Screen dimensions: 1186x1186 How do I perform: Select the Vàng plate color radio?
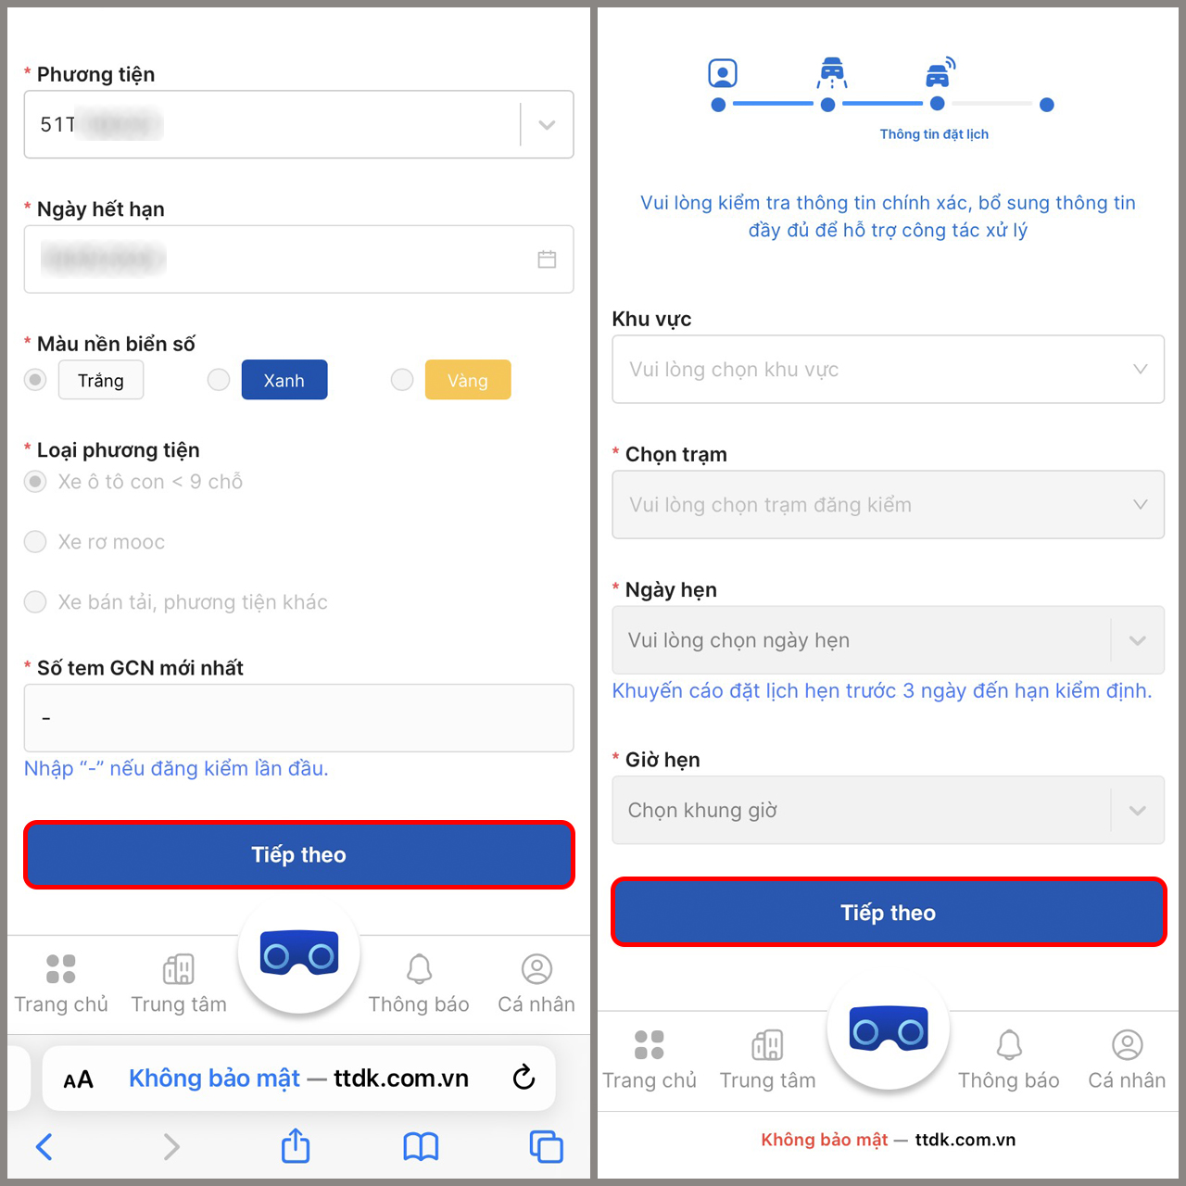(x=402, y=380)
